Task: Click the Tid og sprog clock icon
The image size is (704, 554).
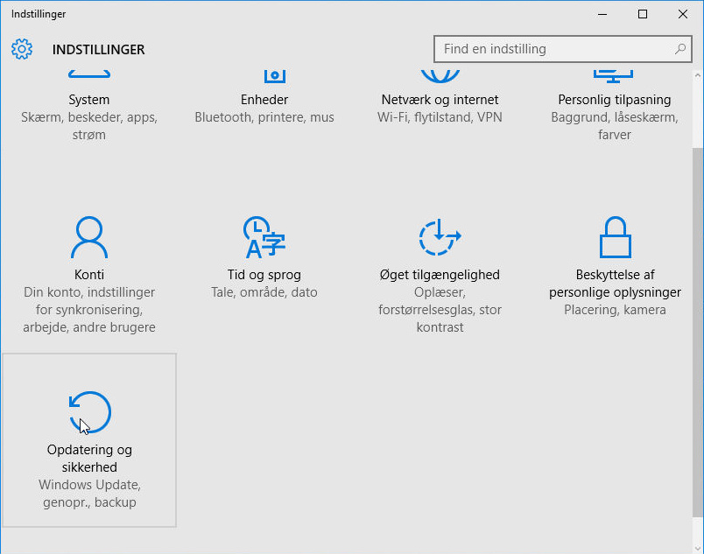Action: (264, 238)
